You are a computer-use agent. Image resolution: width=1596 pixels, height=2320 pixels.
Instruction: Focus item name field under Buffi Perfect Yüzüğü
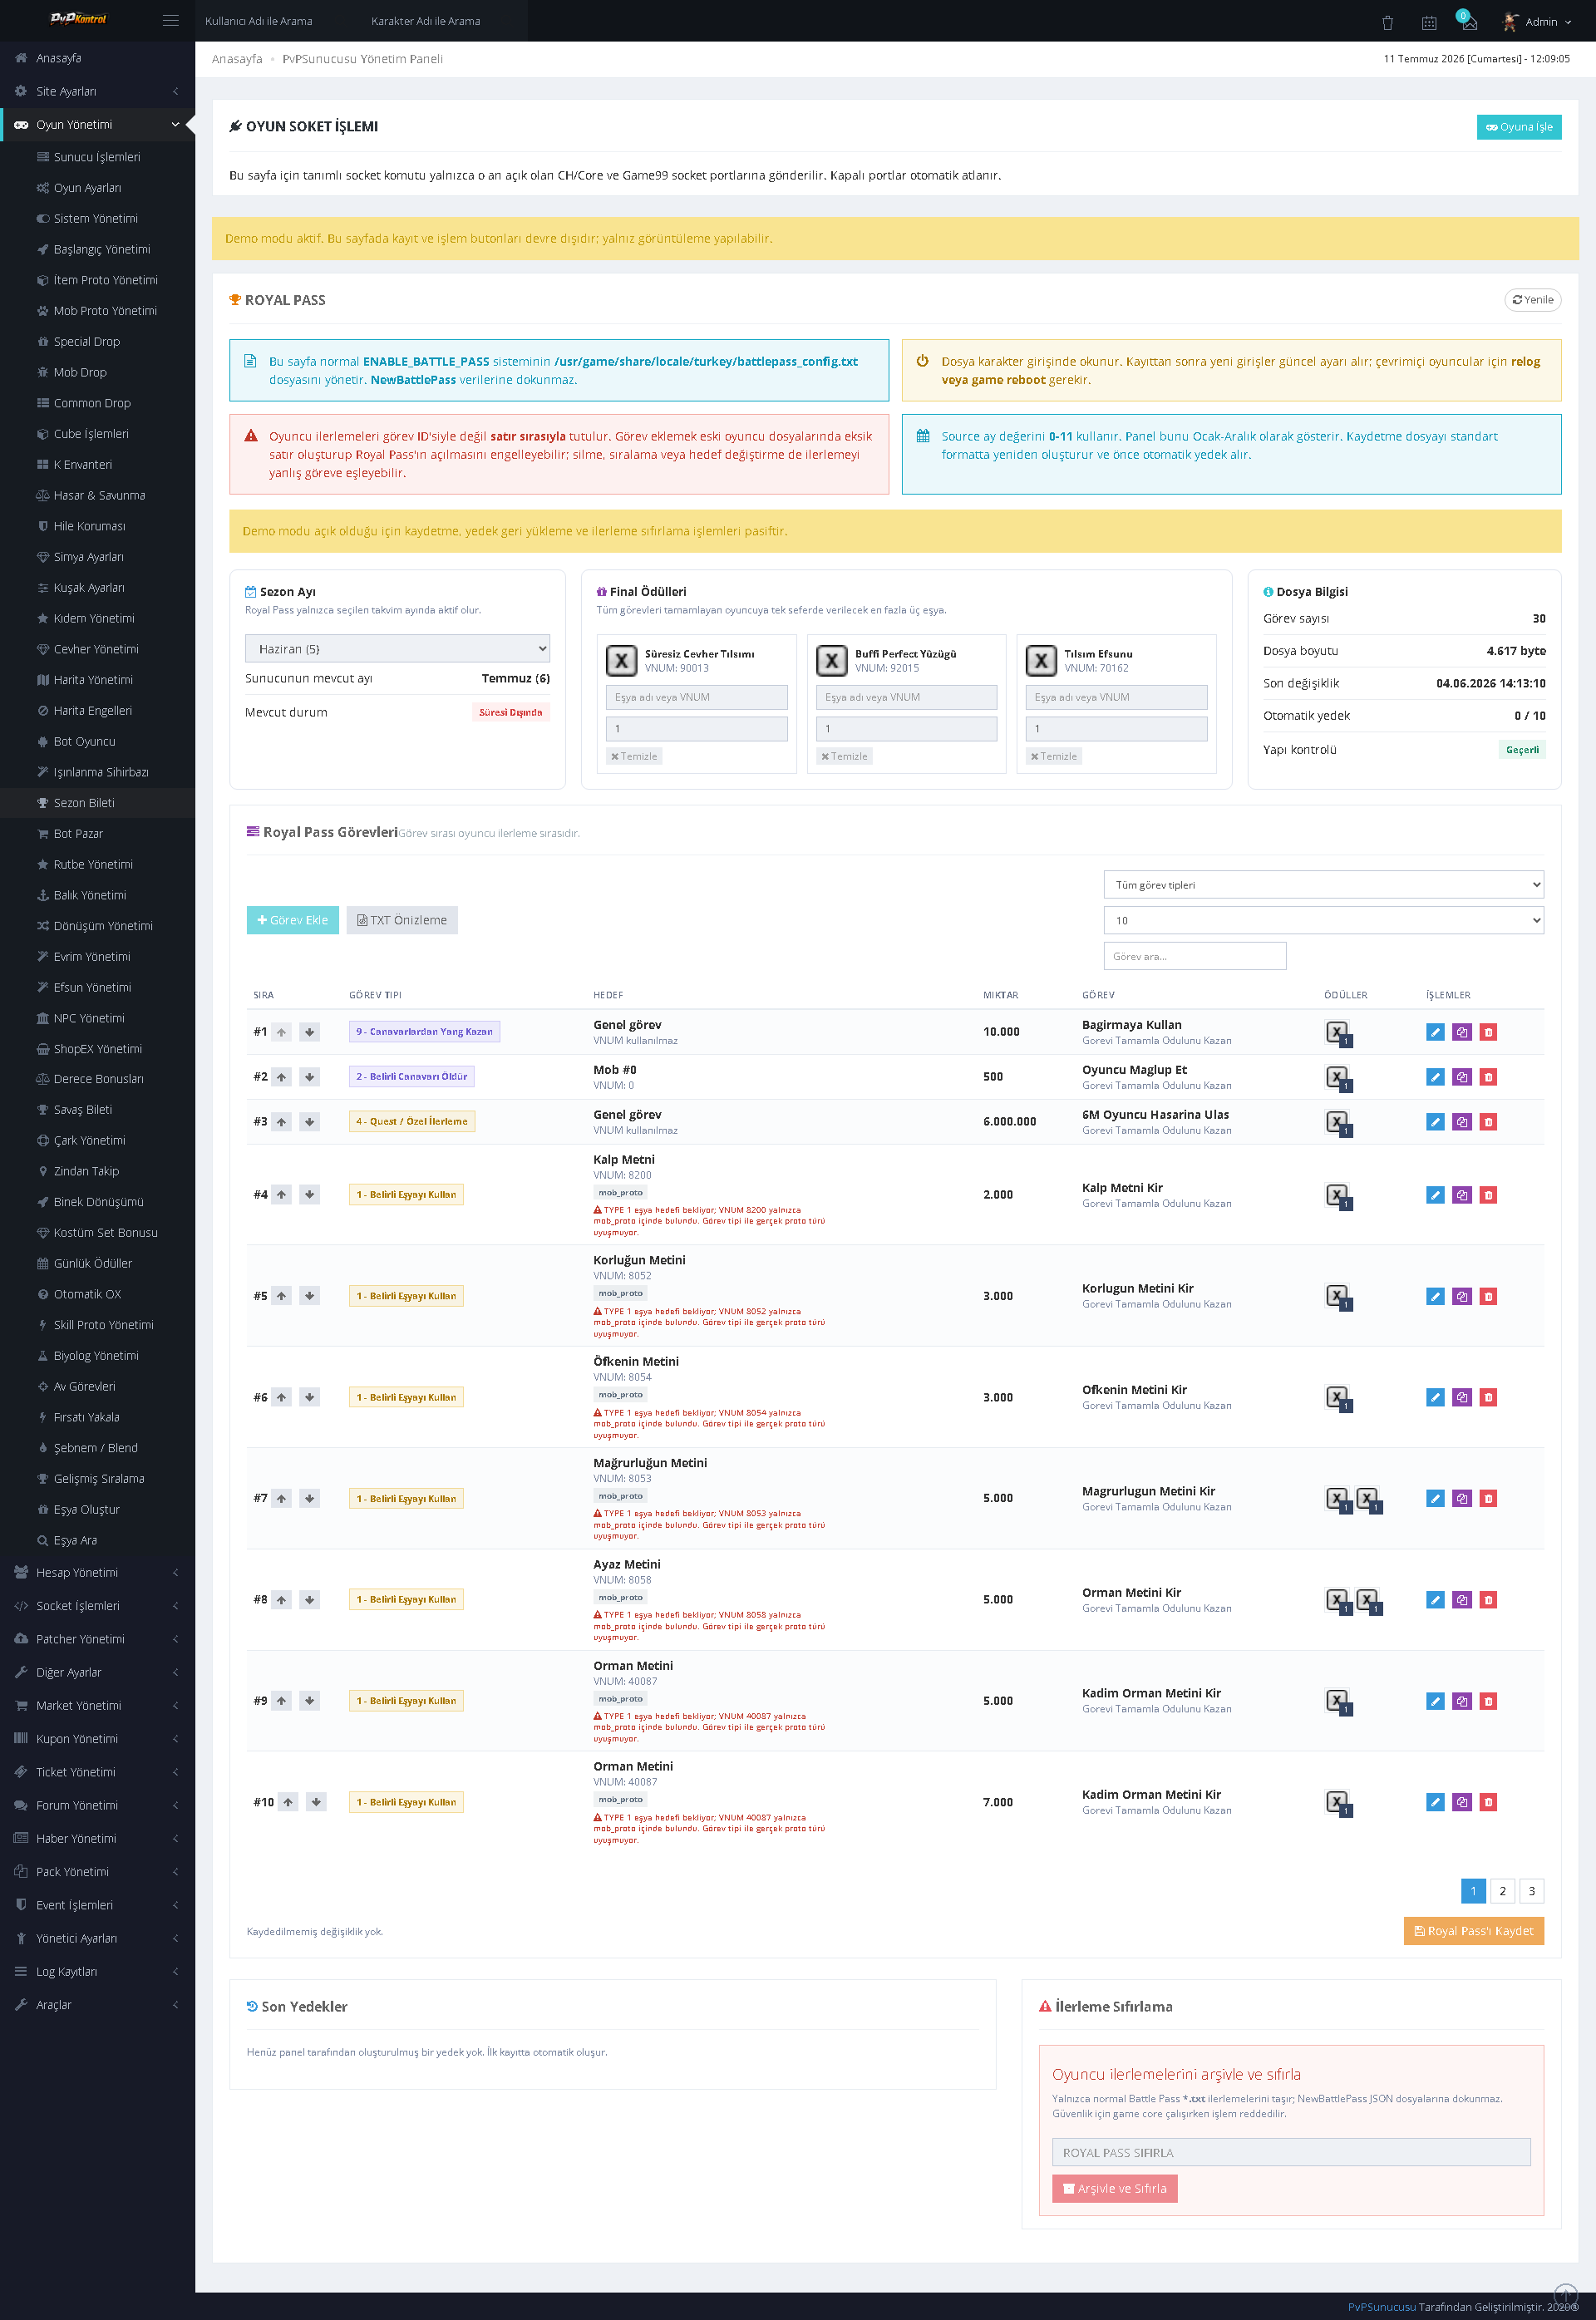click(906, 697)
